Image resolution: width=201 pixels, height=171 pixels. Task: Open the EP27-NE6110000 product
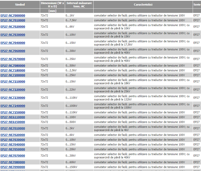click(x=13, y=117)
